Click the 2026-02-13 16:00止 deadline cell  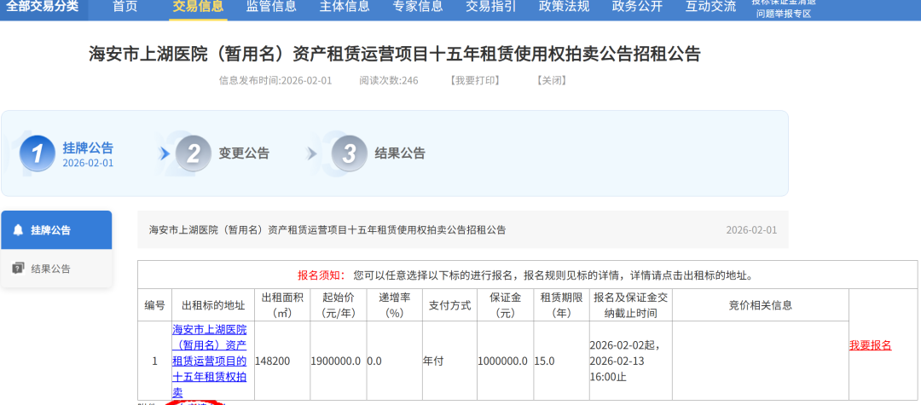point(631,361)
